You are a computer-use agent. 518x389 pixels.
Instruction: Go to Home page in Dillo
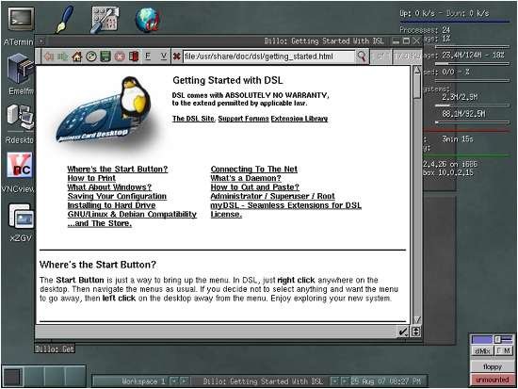[77, 57]
